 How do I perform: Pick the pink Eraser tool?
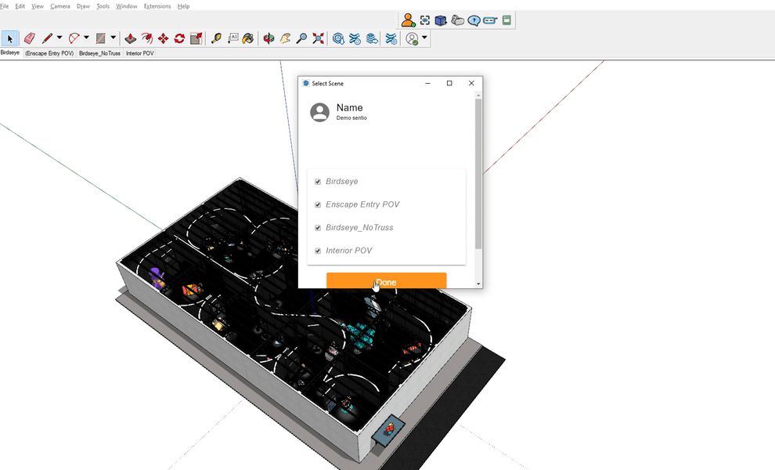click(30, 38)
